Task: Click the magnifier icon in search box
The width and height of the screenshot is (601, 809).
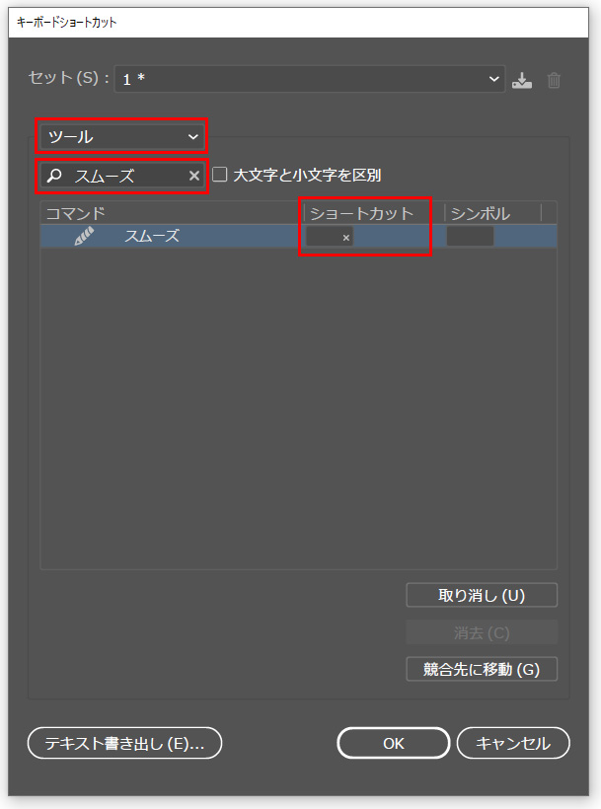Action: pyautogui.click(x=54, y=176)
